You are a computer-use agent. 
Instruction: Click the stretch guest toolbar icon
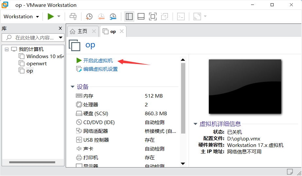tap(197, 17)
